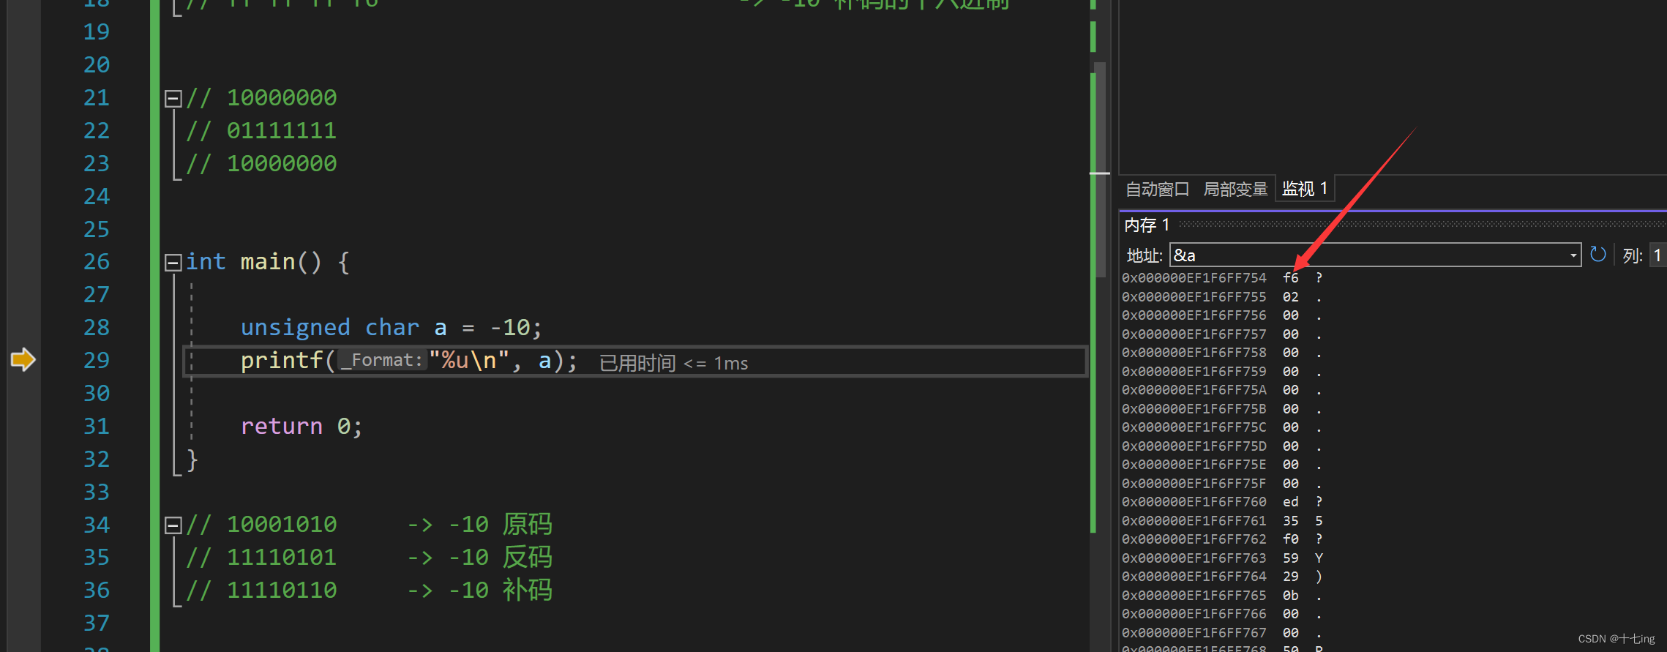Click the 列 columns value field
This screenshot has height=652, width=1667.
(1657, 255)
